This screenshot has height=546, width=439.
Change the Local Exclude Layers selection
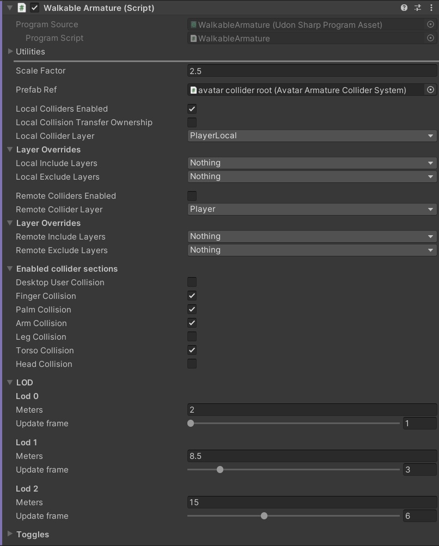312,176
